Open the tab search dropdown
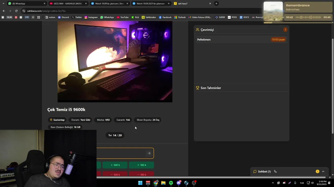This screenshot has height=187, width=334. [3, 3]
